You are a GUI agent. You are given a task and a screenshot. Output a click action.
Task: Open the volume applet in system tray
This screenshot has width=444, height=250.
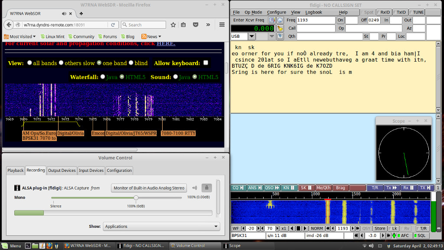371,246
